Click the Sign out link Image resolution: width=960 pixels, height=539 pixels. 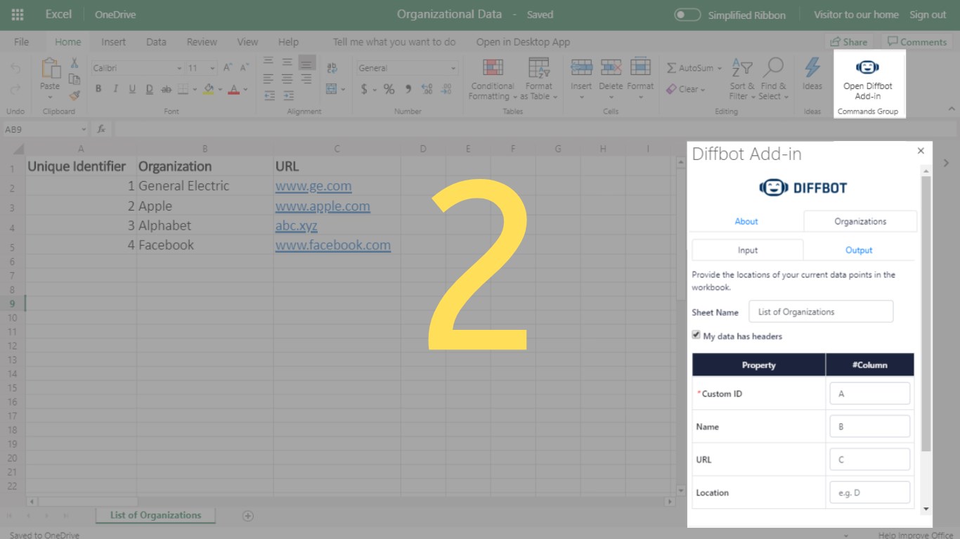(928, 15)
